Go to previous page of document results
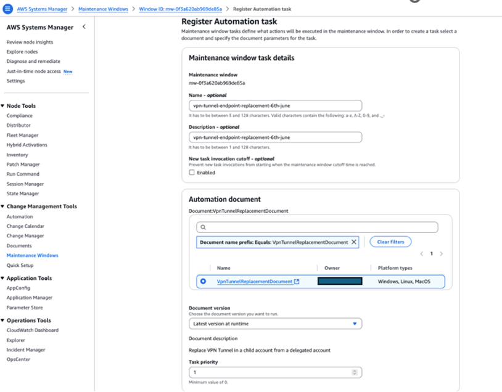 pyautogui.click(x=422, y=253)
